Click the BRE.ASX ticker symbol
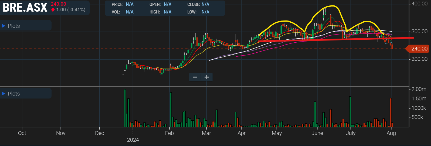431x146 pixels. pos(25,8)
